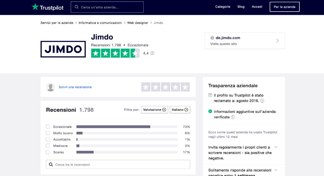Image resolution: width=324 pixels, height=176 pixels.
Task: Check the Eccezionale filter checkbox
Action: 48,127
